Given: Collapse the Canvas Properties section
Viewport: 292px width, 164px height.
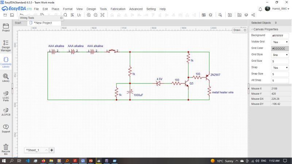Looking at the screenshot, I should [252, 30].
